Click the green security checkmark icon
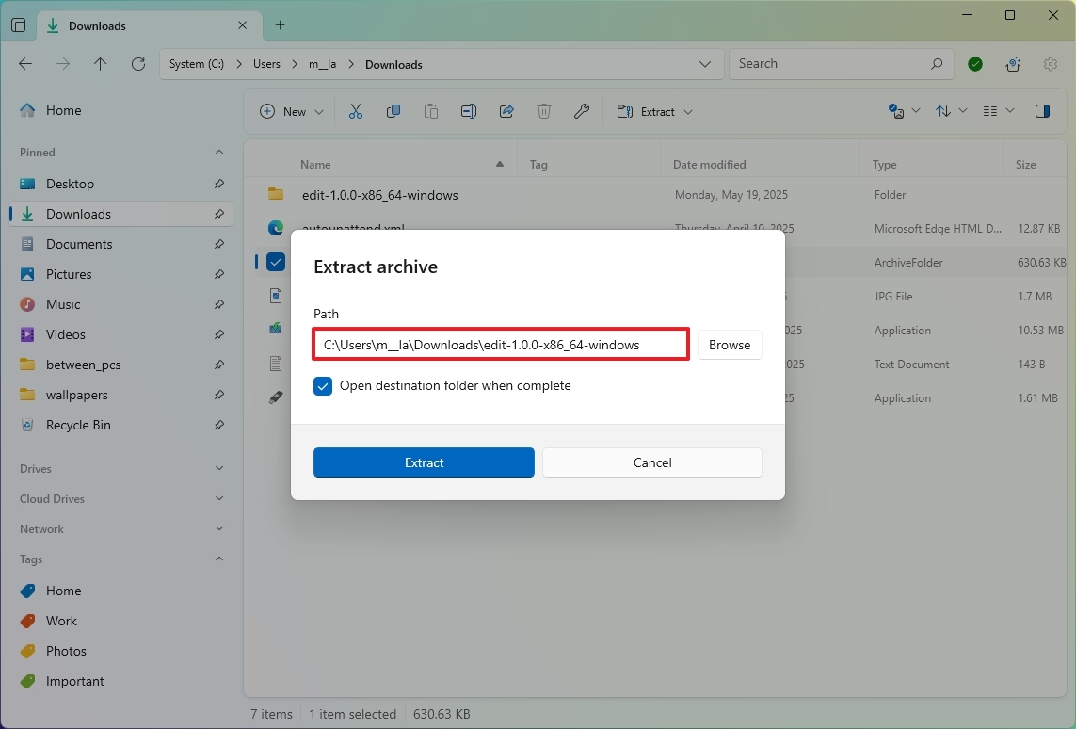The width and height of the screenshot is (1076, 729). click(975, 63)
